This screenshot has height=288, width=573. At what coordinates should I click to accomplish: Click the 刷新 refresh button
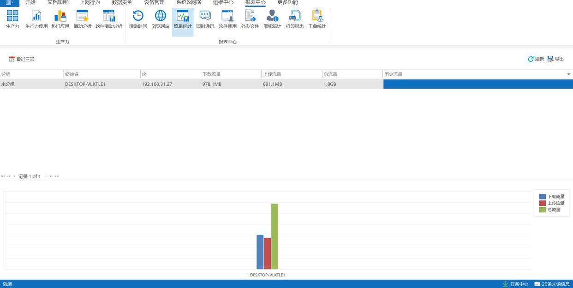pos(536,59)
